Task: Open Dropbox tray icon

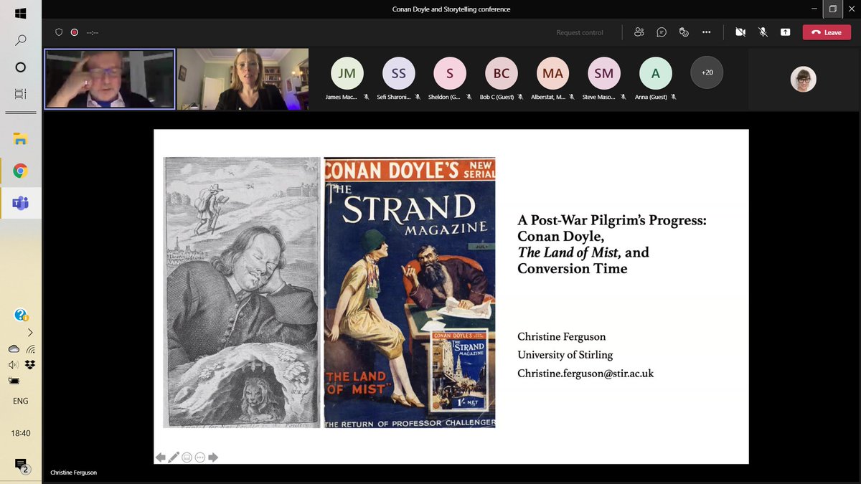Action: tap(30, 365)
